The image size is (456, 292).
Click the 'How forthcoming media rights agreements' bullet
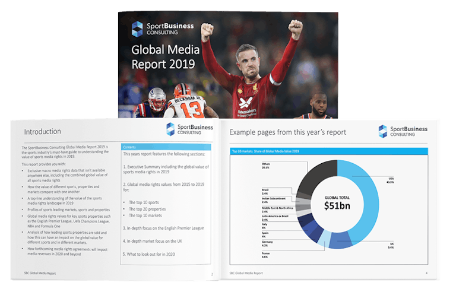68,252
